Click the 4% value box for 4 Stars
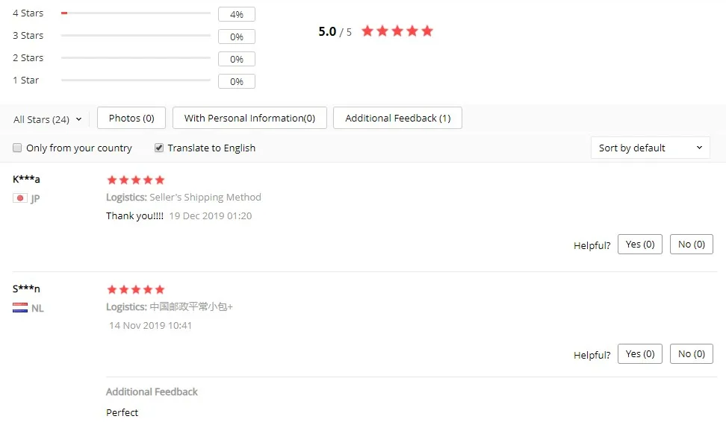Screen dimensions: 726x422 tap(237, 14)
